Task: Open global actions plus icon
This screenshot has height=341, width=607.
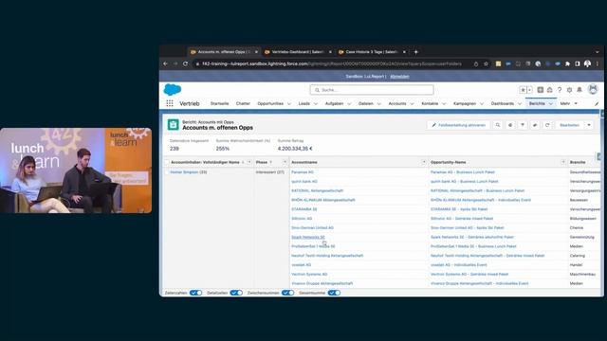Action: (x=540, y=90)
